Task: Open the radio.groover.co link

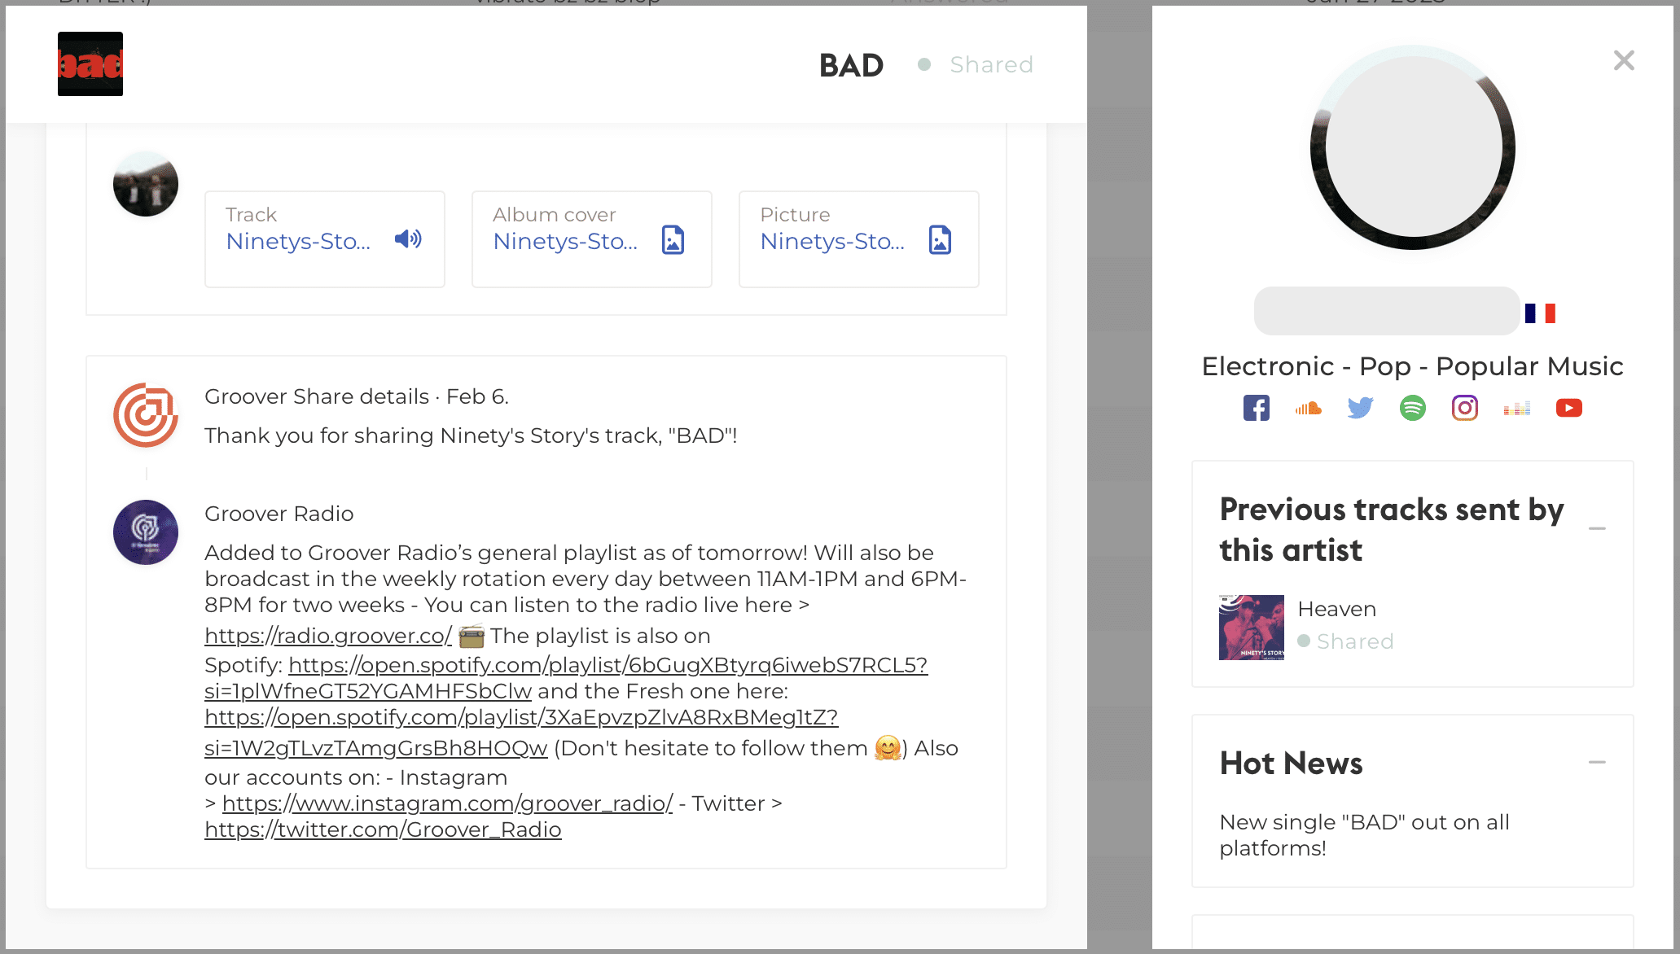Action: click(328, 636)
